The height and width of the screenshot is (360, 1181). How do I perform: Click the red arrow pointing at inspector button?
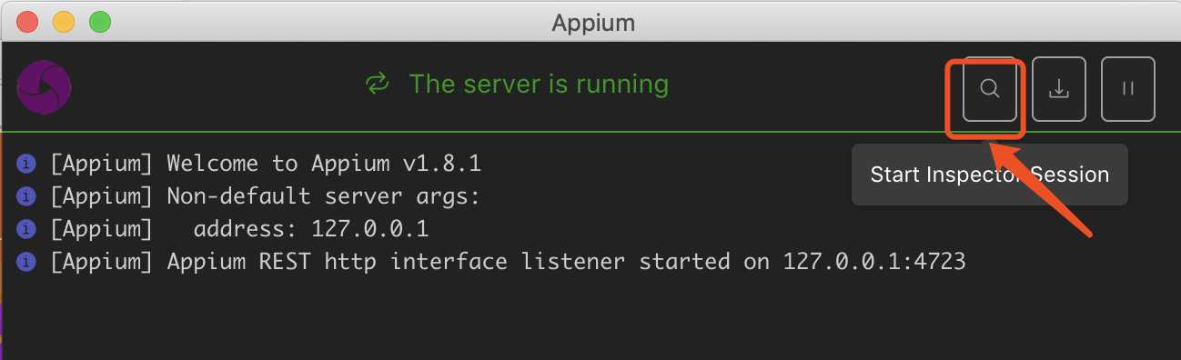point(1040,188)
